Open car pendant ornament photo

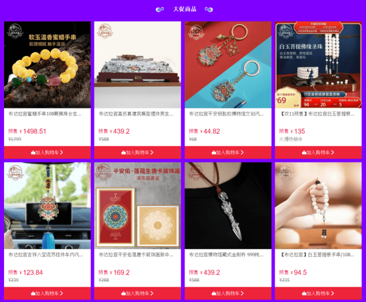coord(47,205)
